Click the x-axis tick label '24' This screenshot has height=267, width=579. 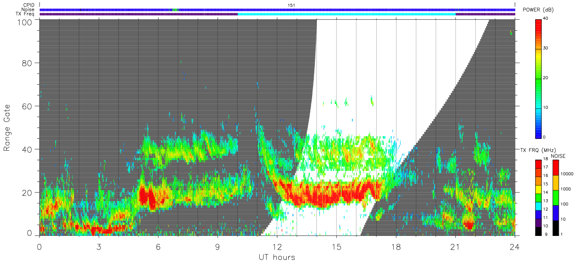click(x=515, y=246)
